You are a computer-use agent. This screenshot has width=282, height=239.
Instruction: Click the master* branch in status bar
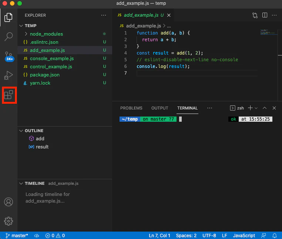point(17,236)
